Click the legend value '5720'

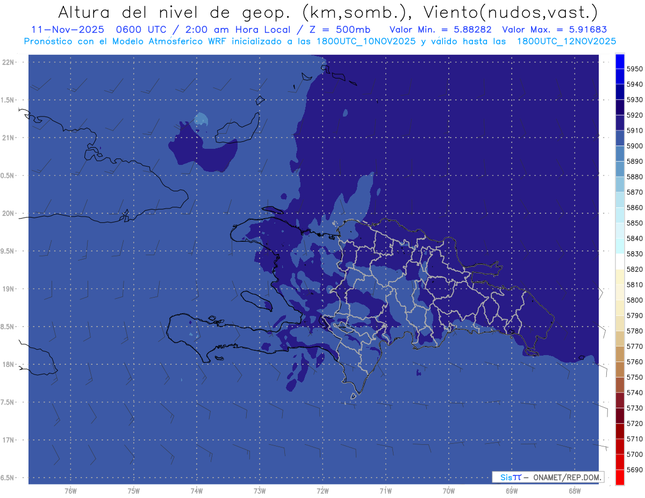tap(634, 423)
